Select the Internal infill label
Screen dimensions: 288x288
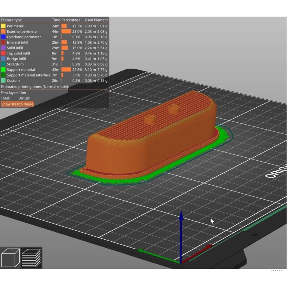click(x=18, y=42)
